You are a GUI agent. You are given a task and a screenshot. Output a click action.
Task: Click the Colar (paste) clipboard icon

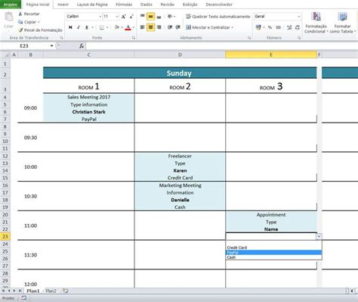click(8, 17)
